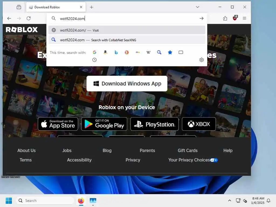This screenshot has width=276, height=207.
Task: Open the list all tabs chevron
Action: point(198,7)
